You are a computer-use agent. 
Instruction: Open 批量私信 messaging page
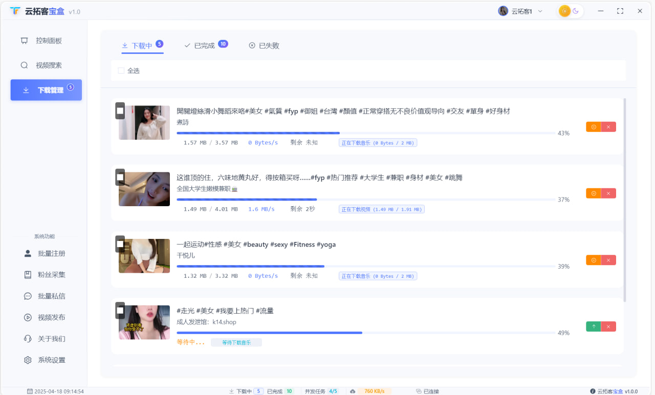[51, 296]
